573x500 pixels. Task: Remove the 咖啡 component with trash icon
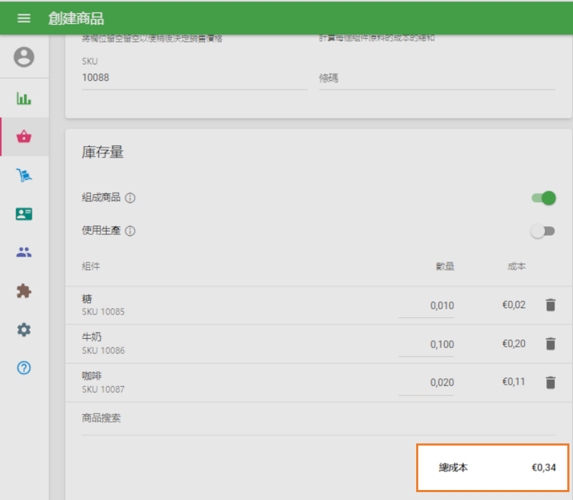pyautogui.click(x=550, y=383)
